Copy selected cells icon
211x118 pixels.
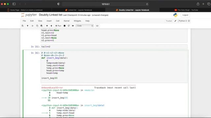click(37, 26)
